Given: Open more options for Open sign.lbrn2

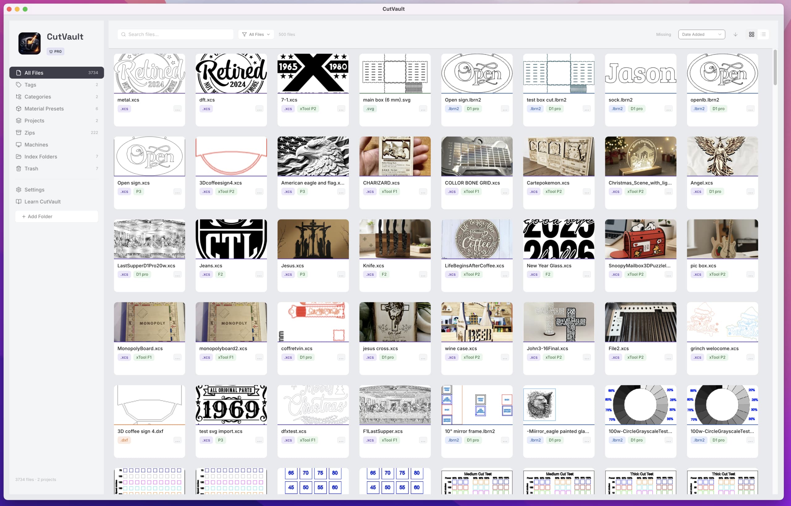Looking at the screenshot, I should [505, 109].
